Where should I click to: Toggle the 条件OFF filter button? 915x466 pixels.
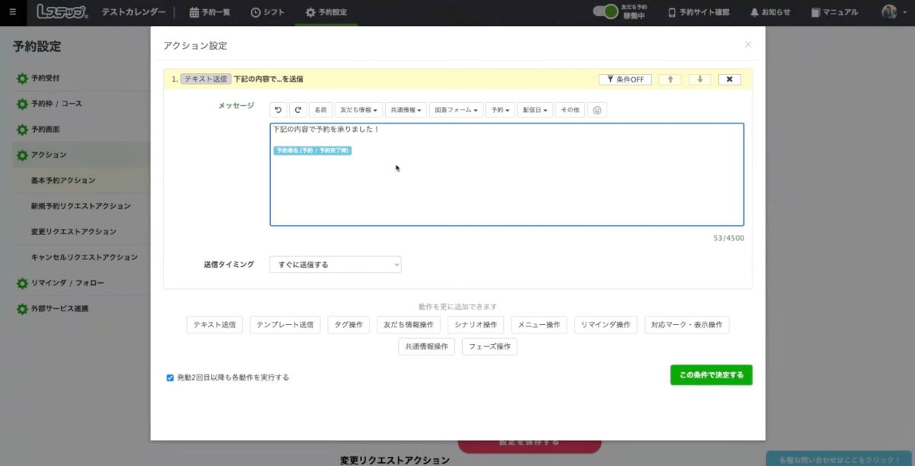(x=625, y=79)
